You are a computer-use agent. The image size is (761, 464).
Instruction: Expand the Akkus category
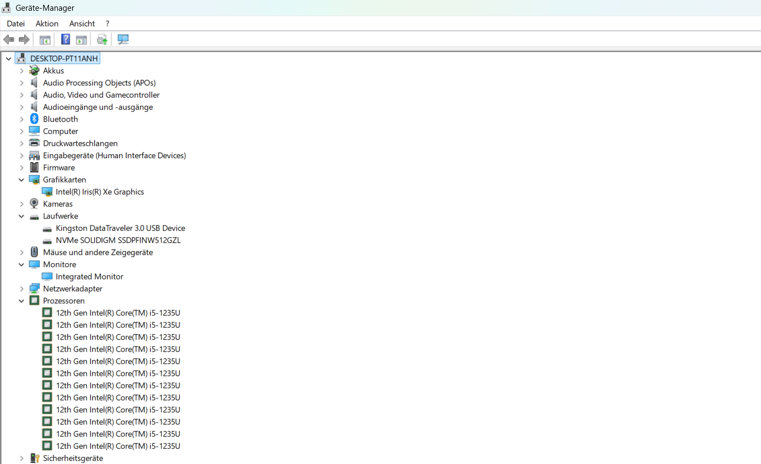tap(22, 71)
